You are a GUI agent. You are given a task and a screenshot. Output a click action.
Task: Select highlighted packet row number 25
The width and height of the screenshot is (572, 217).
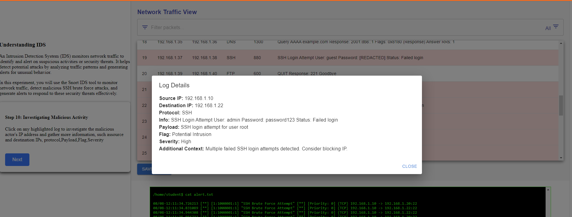click(x=144, y=153)
